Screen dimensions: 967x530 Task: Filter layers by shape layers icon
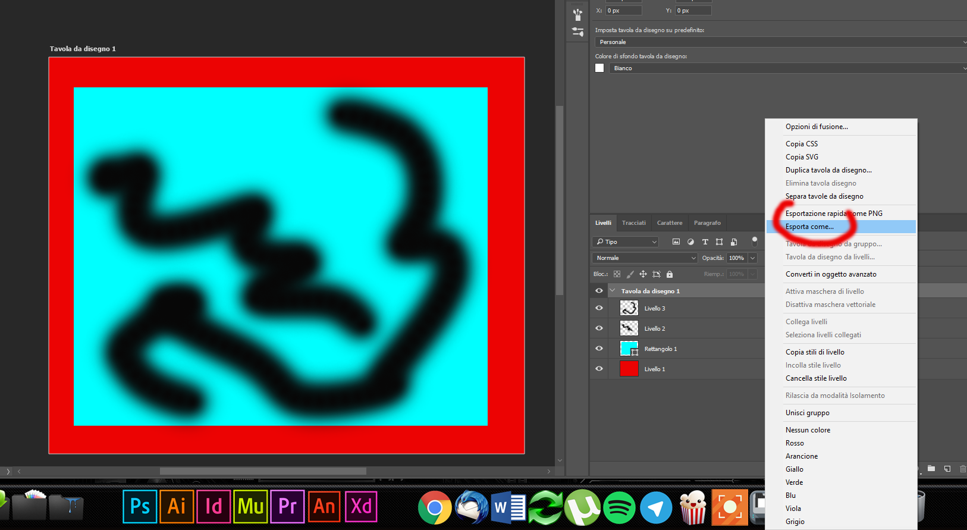(x=720, y=242)
